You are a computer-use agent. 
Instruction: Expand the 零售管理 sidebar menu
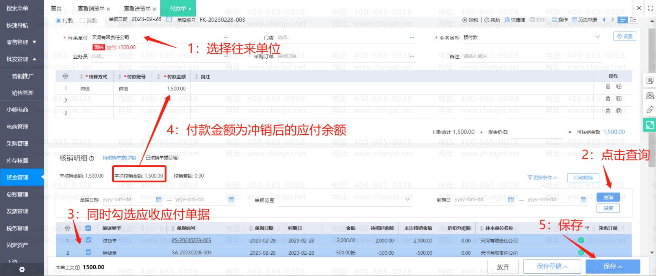pos(22,42)
